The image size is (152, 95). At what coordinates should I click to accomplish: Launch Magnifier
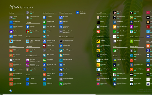(64, 17)
